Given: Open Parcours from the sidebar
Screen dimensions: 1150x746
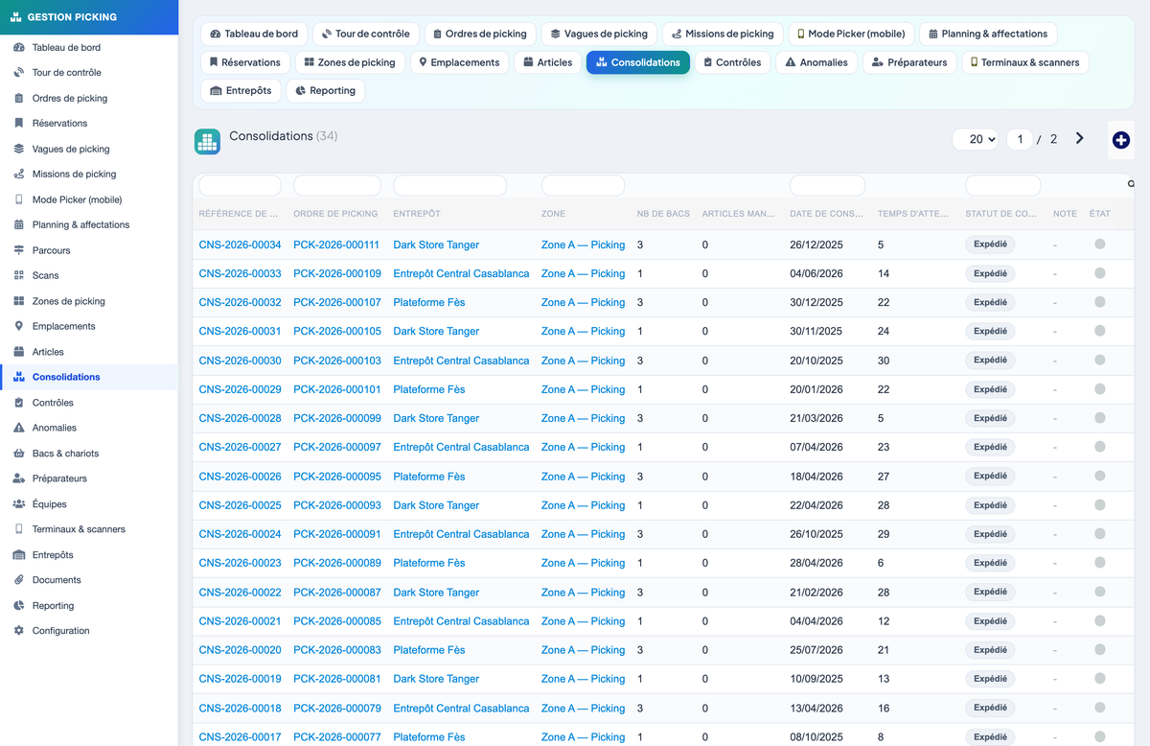Looking at the screenshot, I should click(51, 250).
